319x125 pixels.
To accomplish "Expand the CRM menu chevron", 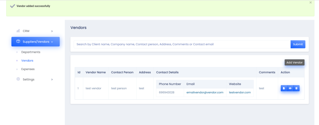I will (52, 31).
